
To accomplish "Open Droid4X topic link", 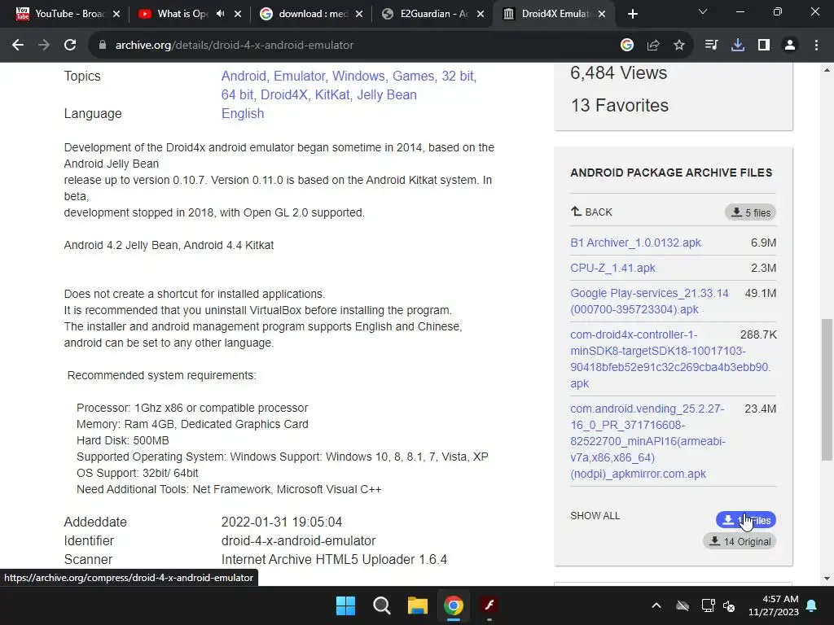I will click(x=284, y=94).
